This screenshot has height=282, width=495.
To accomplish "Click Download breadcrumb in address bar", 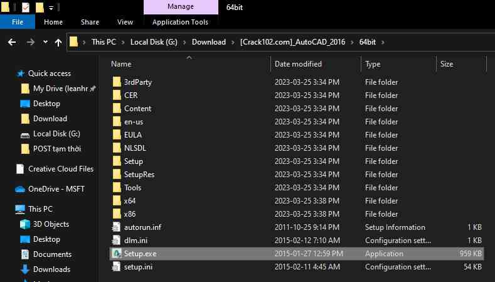I will (x=208, y=42).
